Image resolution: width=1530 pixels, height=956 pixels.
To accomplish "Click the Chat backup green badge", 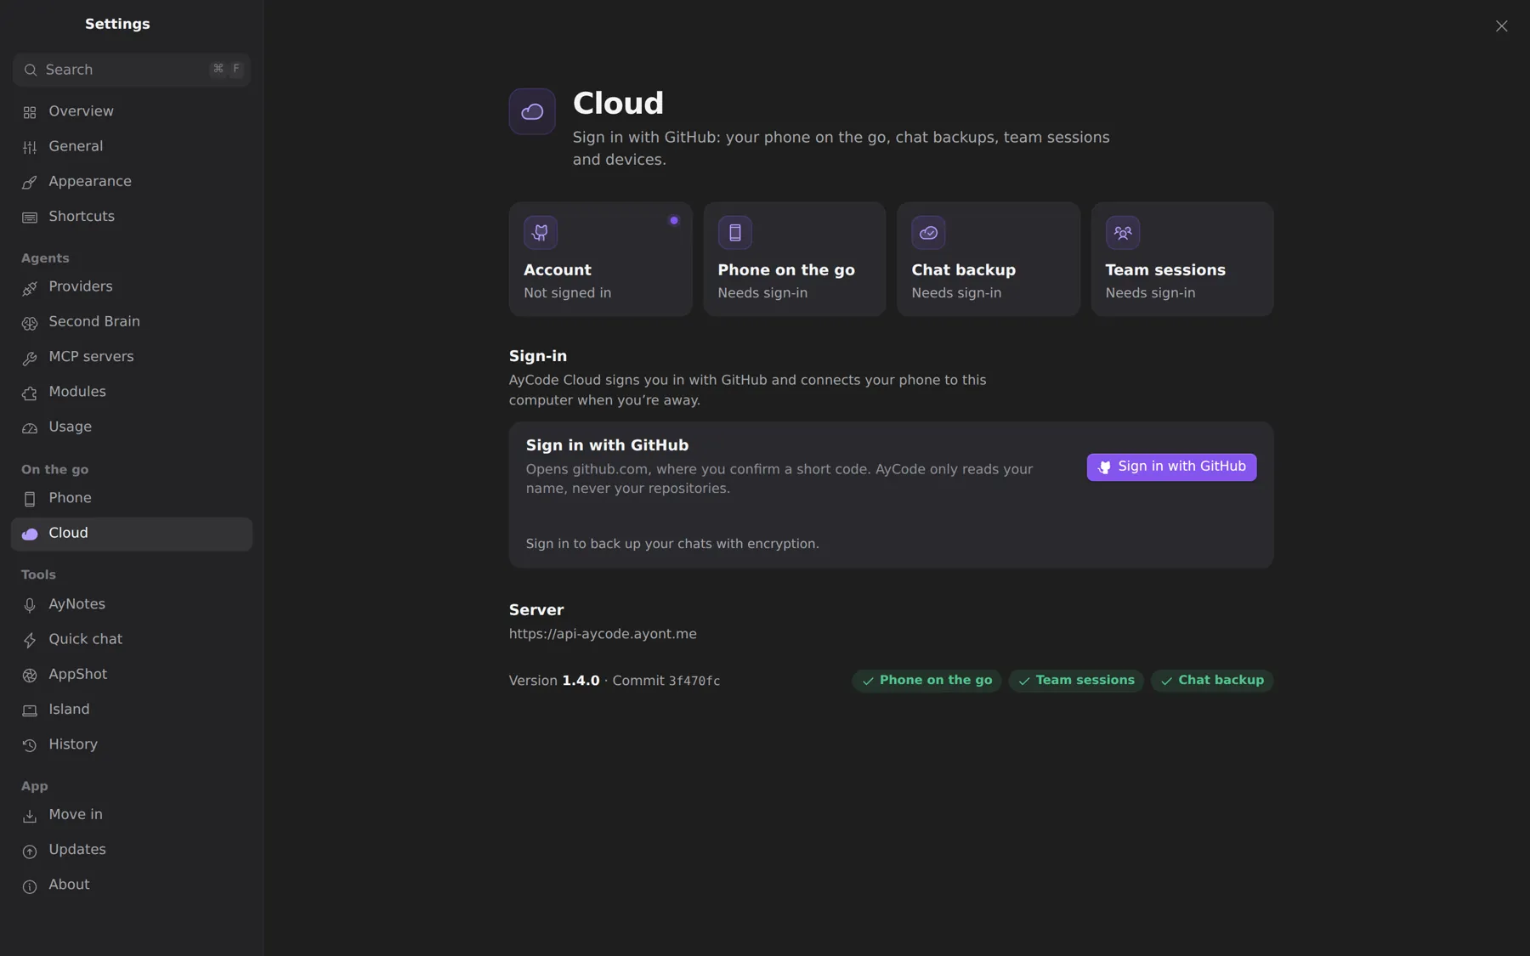I will (1212, 681).
